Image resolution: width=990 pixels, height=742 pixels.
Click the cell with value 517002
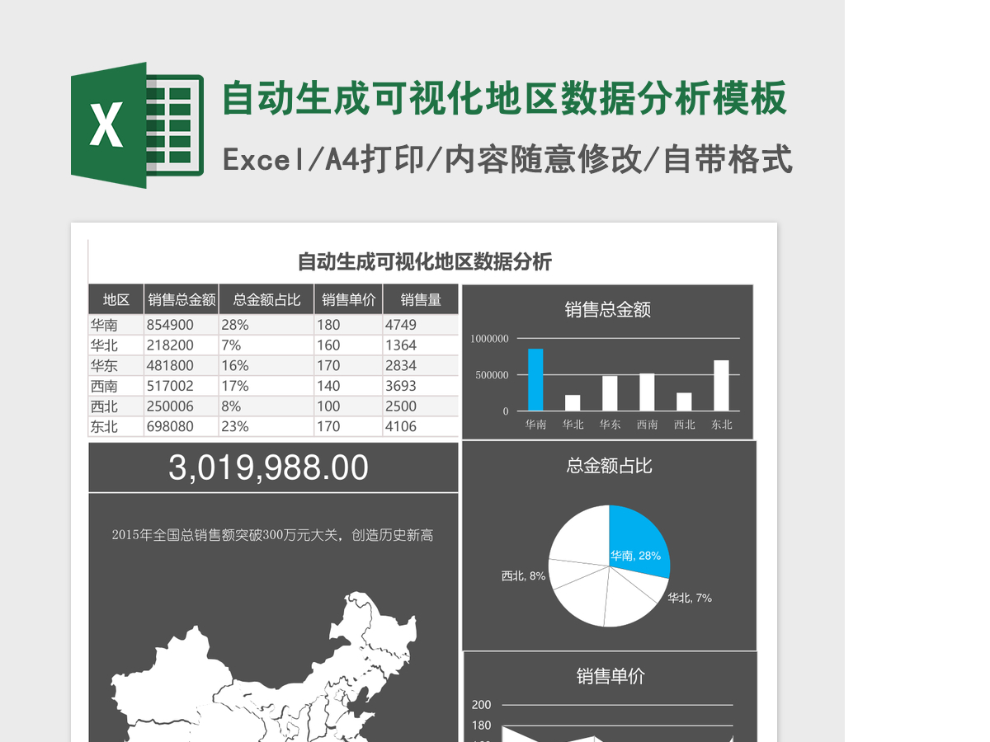(181, 386)
